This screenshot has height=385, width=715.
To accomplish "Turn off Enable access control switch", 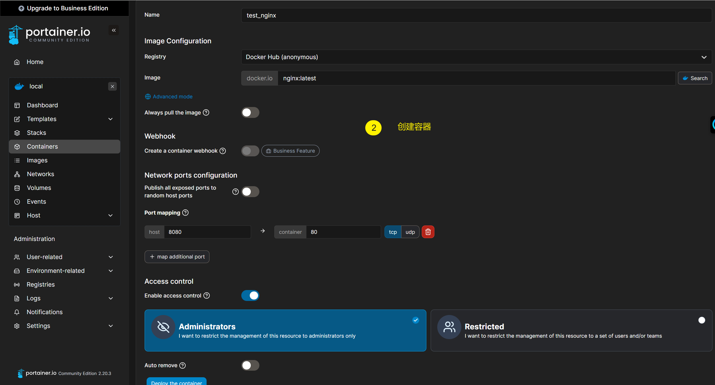I will [250, 295].
